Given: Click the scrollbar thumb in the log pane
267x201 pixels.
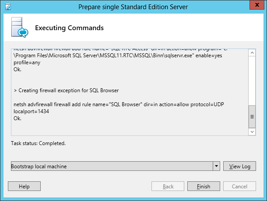Looking at the screenshot, I should click(252, 116).
